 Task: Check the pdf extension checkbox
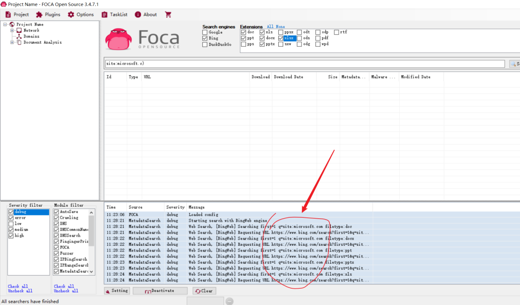coord(318,38)
